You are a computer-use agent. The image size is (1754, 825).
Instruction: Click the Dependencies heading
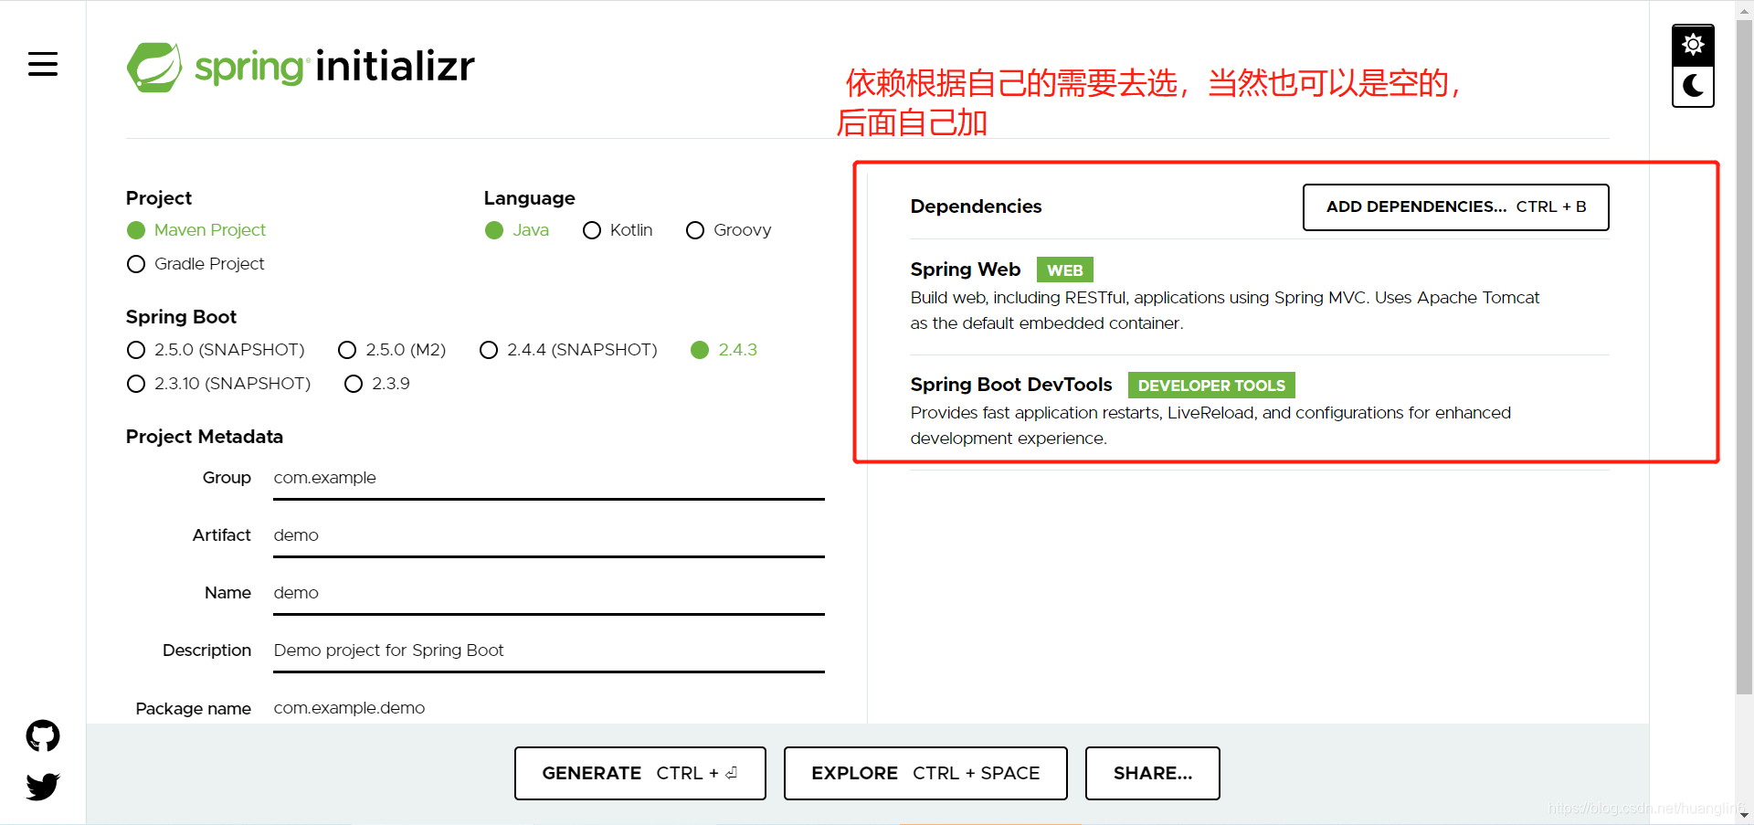coord(976,206)
